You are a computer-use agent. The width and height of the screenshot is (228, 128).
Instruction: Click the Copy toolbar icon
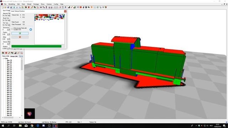point(20,7)
